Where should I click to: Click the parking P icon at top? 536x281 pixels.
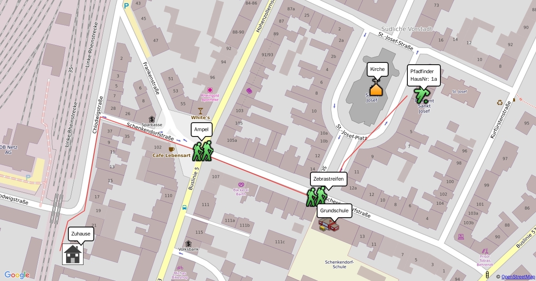[126, 6]
